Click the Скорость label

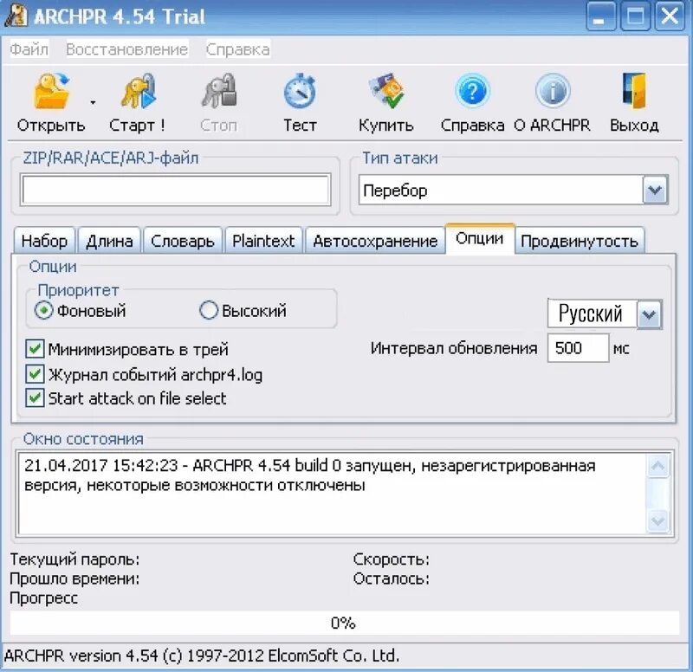[x=392, y=559]
